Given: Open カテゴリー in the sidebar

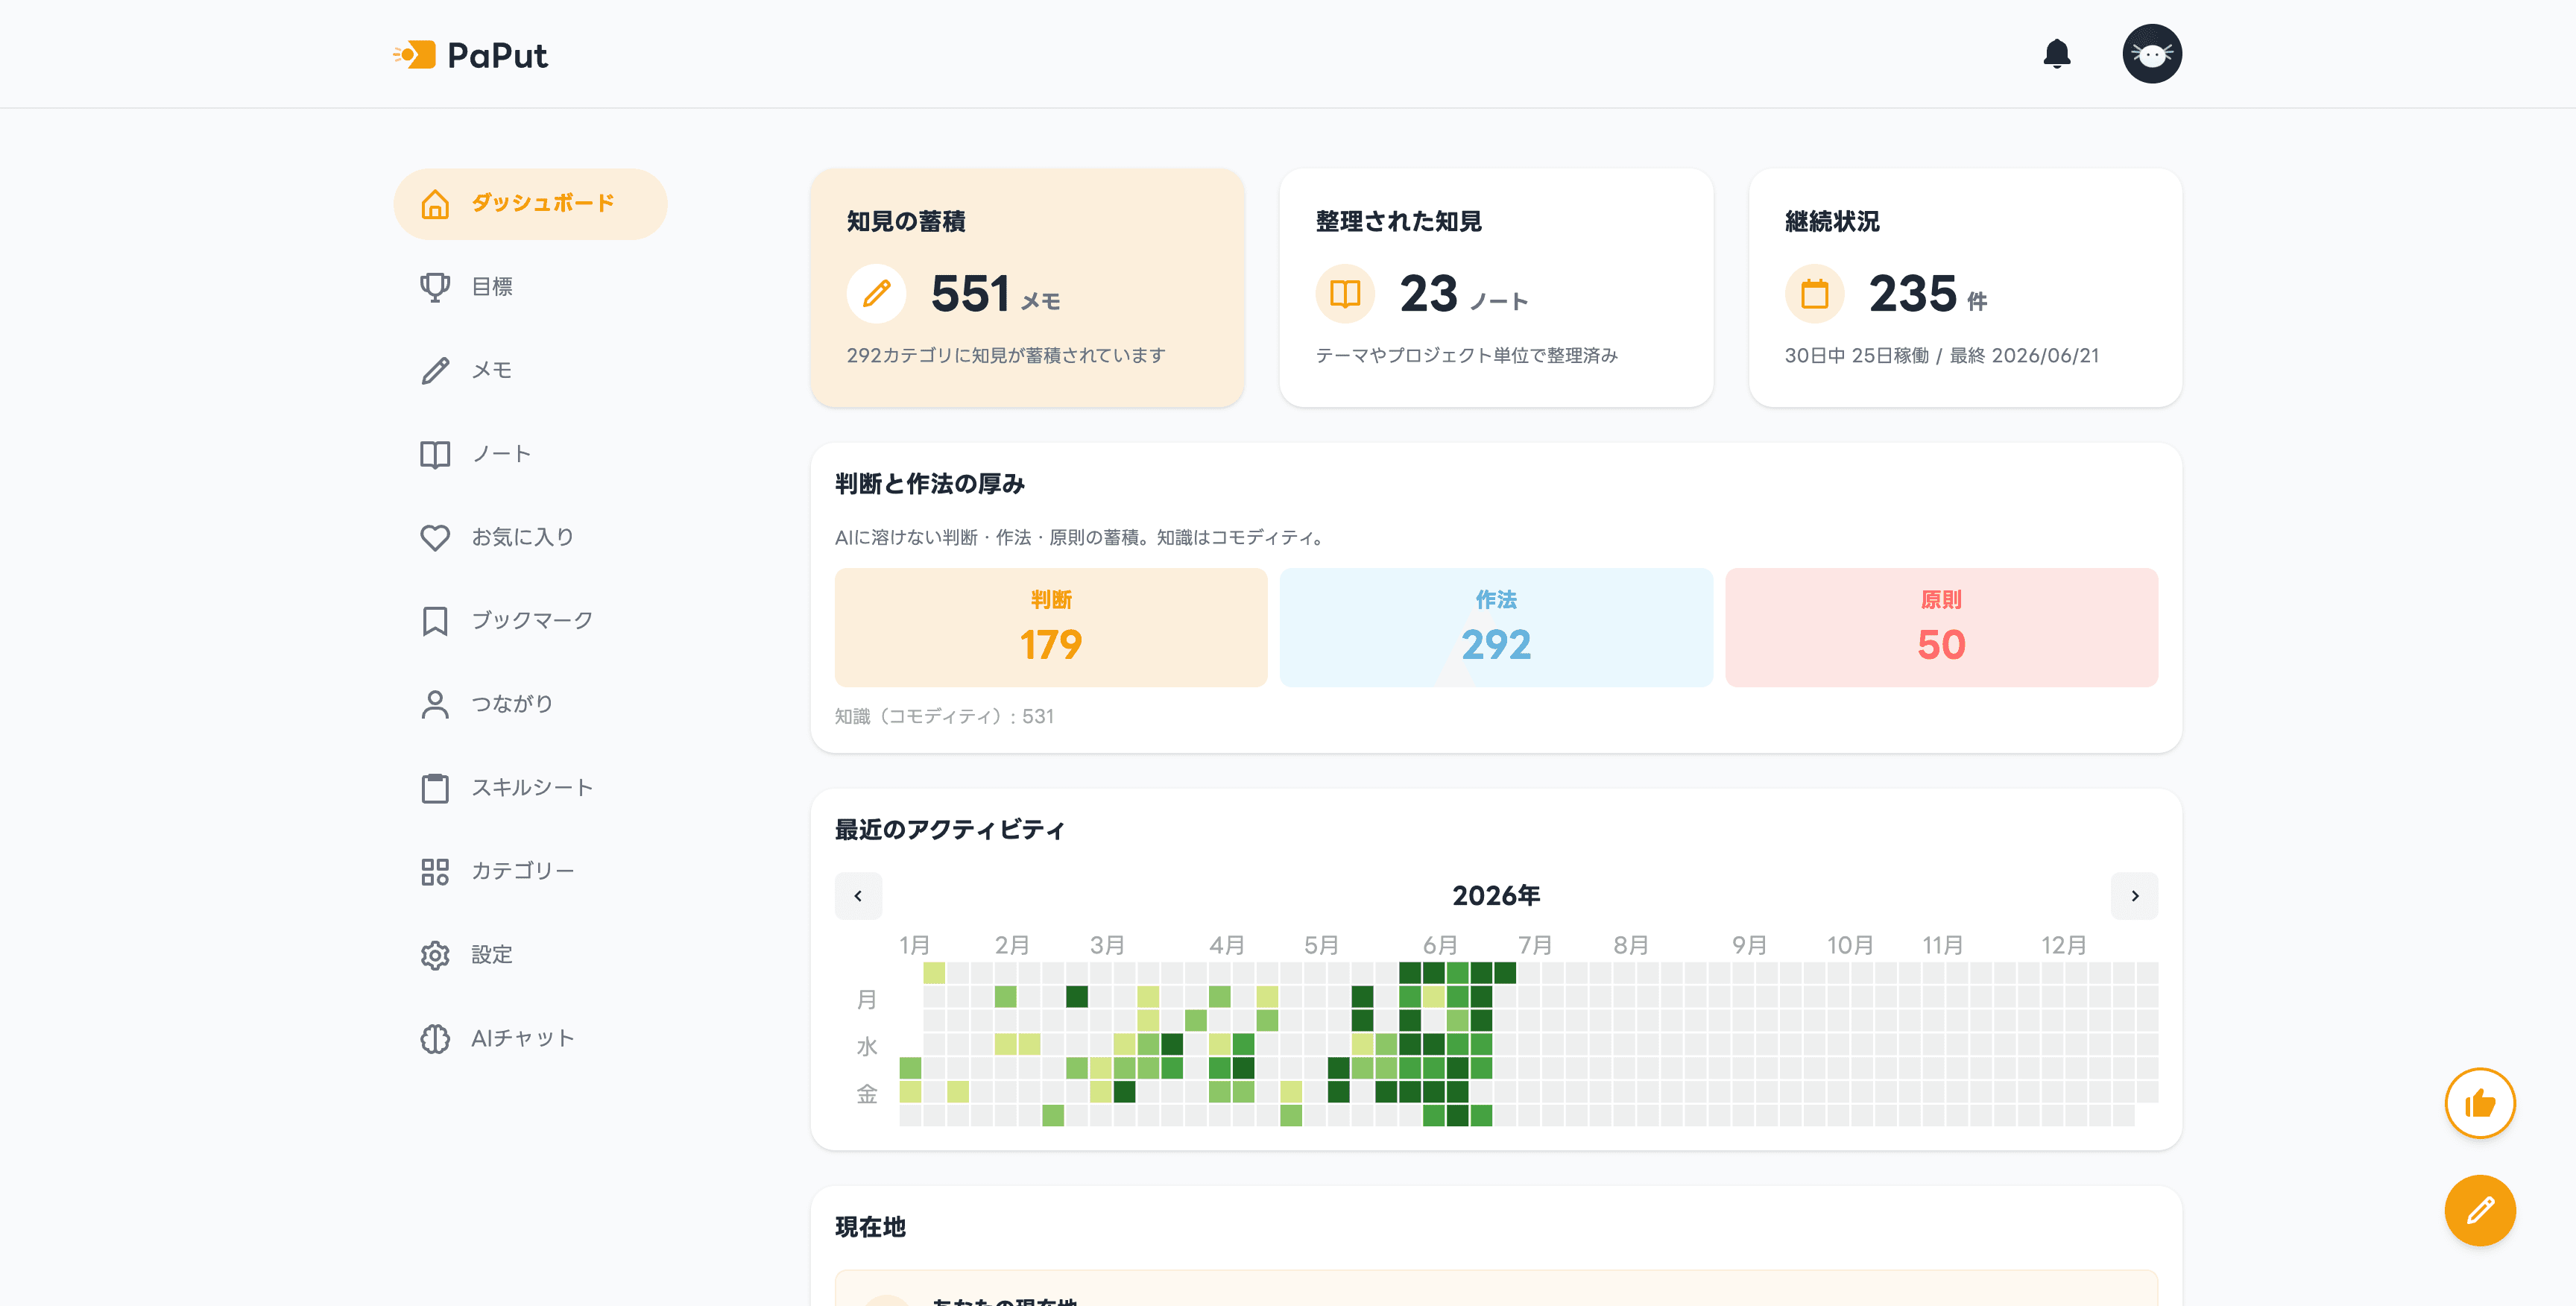Looking at the screenshot, I should click(x=530, y=871).
